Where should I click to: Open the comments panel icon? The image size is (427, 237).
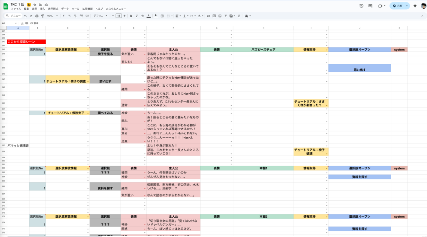pos(369,6)
